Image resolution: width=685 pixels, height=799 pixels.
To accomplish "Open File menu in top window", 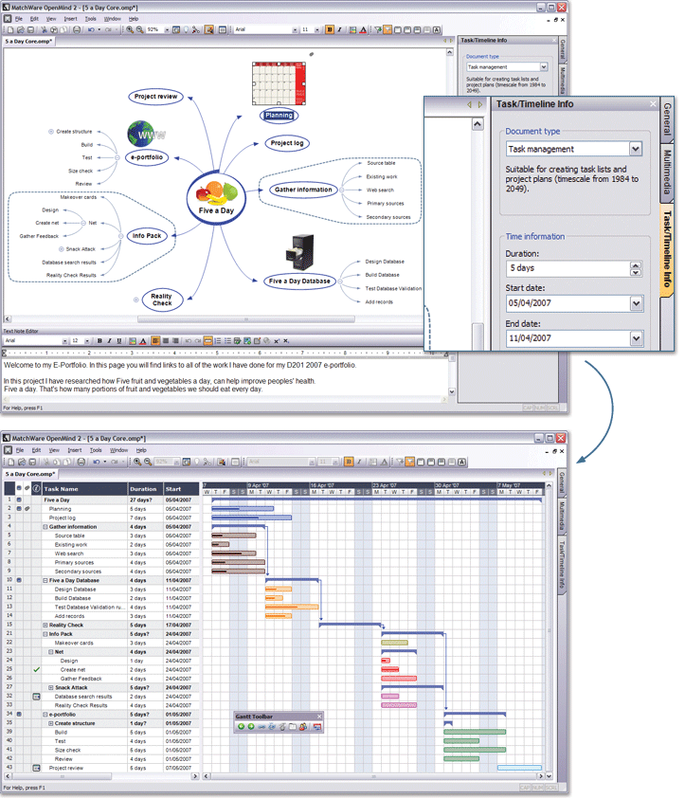I will coord(19,19).
